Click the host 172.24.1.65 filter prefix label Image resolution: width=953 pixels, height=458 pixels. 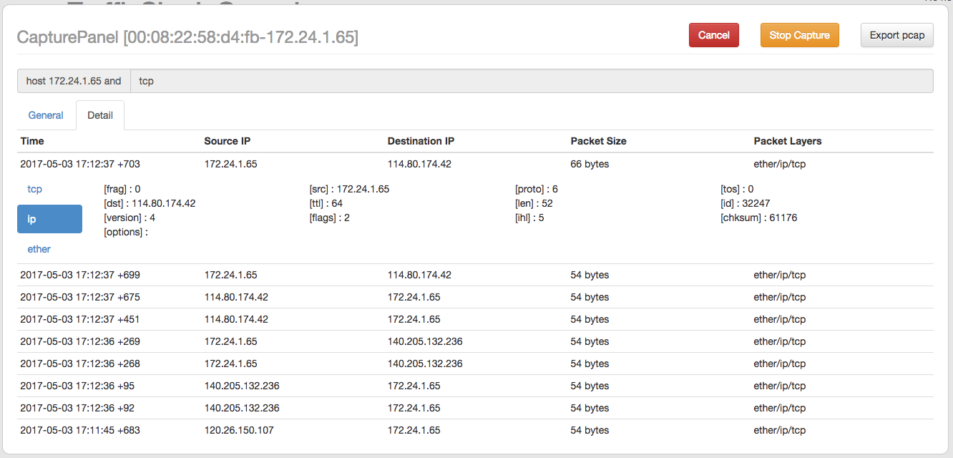click(x=74, y=81)
